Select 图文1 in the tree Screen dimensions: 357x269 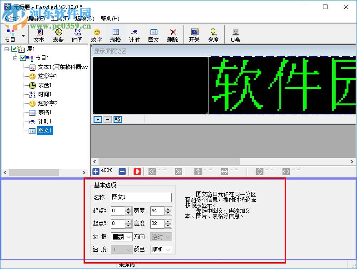click(x=45, y=131)
